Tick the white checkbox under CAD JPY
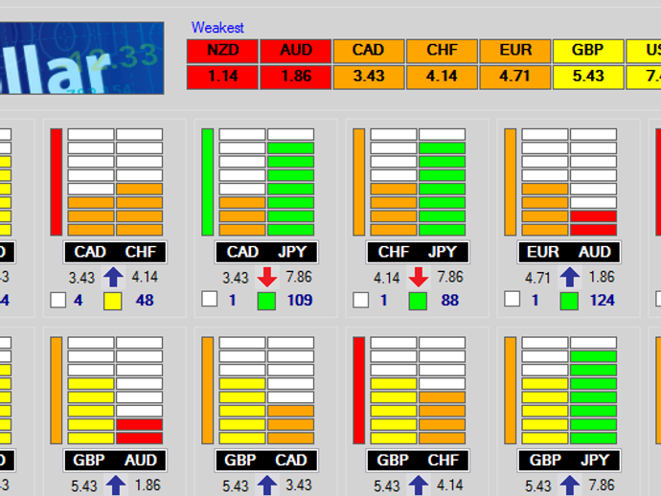Screen dimensions: 661x496 210,299
